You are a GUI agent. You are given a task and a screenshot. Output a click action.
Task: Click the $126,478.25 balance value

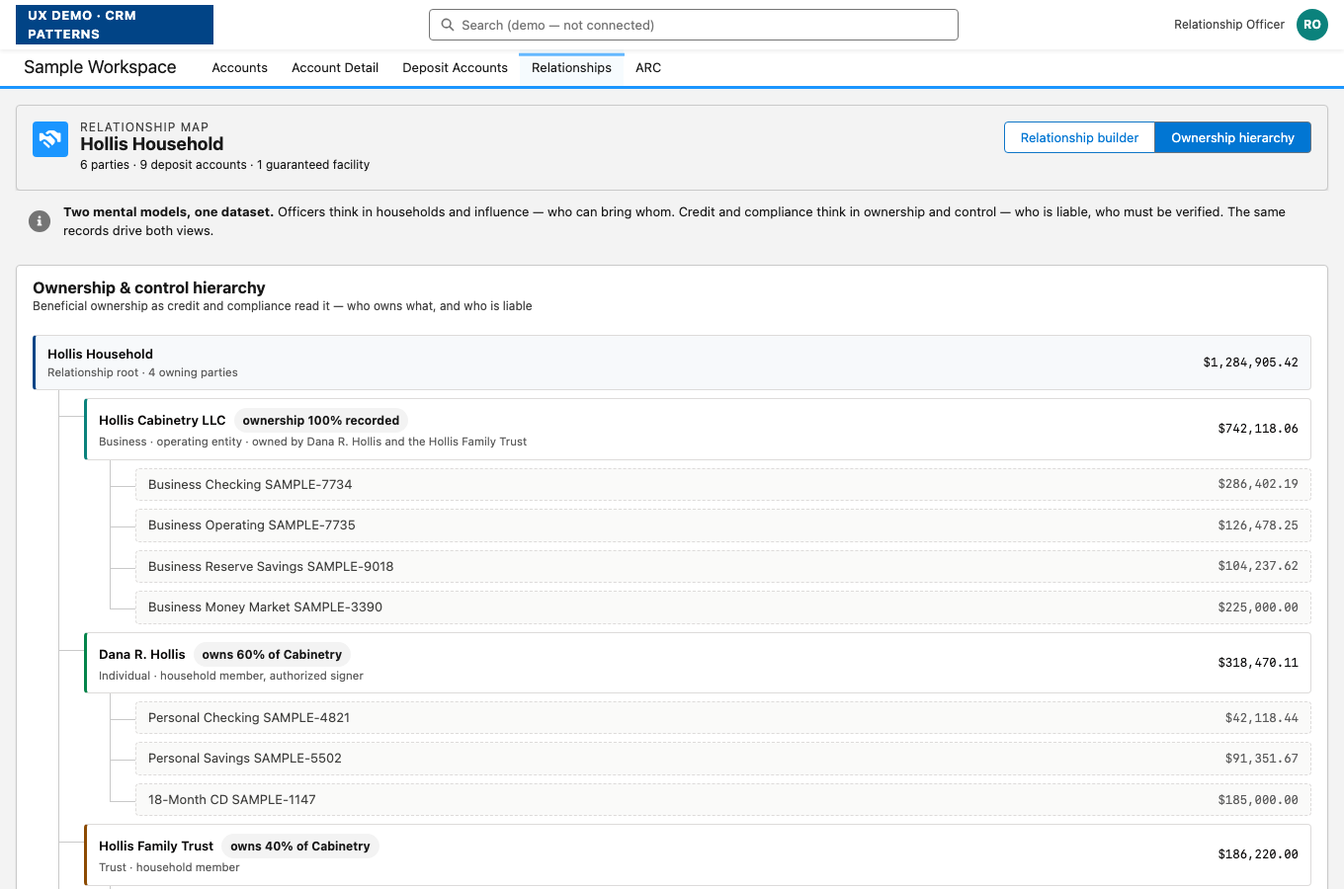pyautogui.click(x=1258, y=525)
